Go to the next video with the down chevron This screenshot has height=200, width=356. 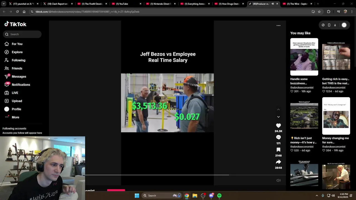pos(278,117)
